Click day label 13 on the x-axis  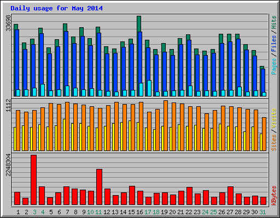(x=115, y=212)
